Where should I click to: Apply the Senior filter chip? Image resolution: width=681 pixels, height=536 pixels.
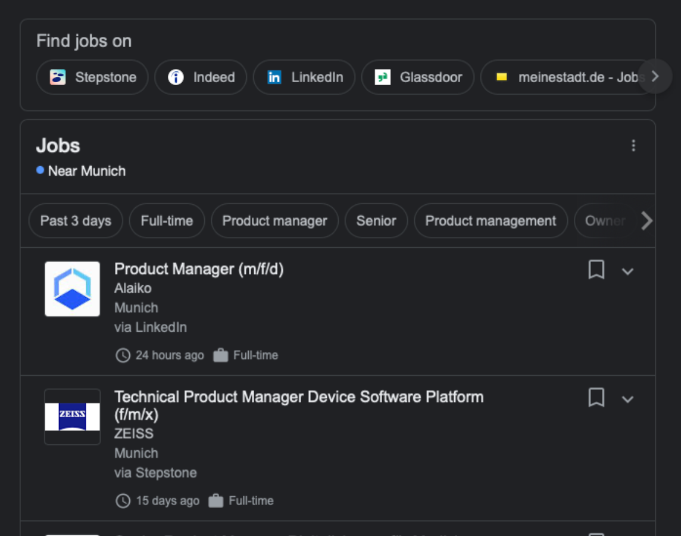(x=376, y=221)
